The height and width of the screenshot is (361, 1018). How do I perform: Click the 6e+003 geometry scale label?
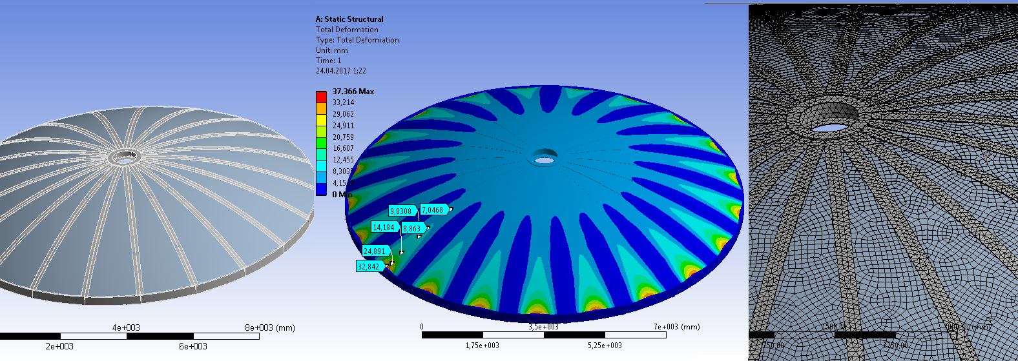193,346
